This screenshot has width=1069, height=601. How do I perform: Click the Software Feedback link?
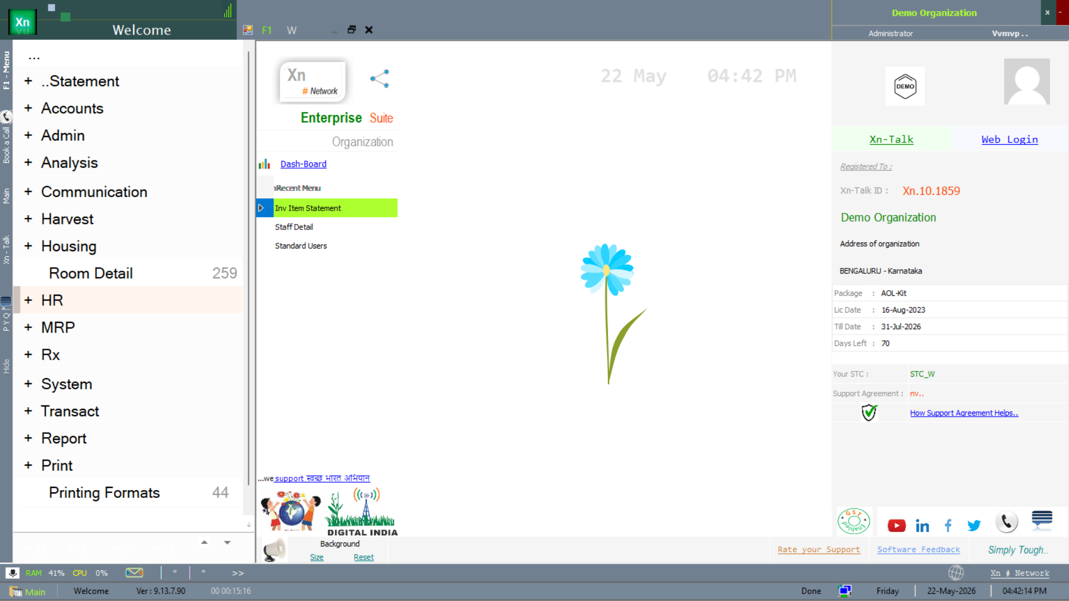pos(919,549)
